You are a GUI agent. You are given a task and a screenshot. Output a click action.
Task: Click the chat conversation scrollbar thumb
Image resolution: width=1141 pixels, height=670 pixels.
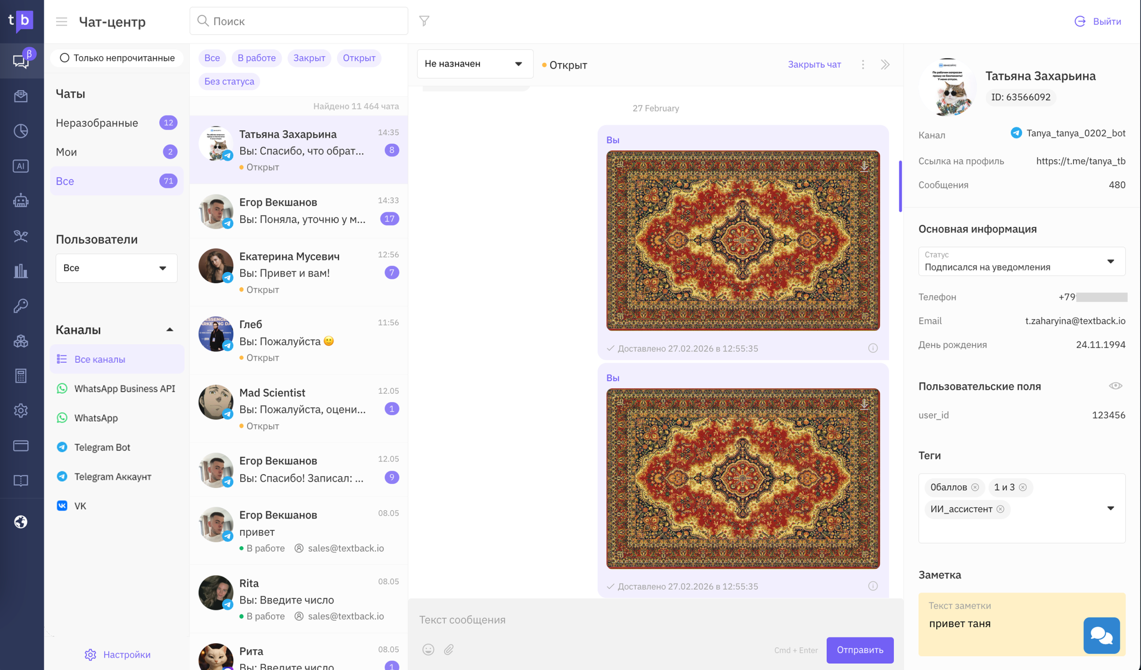pos(900,186)
